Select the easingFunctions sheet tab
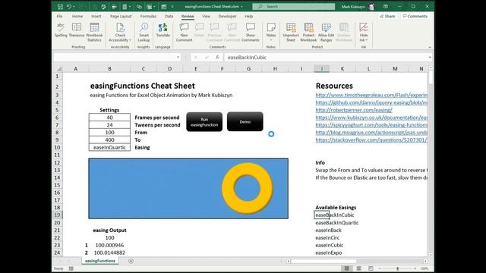The width and height of the screenshot is (486, 273). pos(99,261)
